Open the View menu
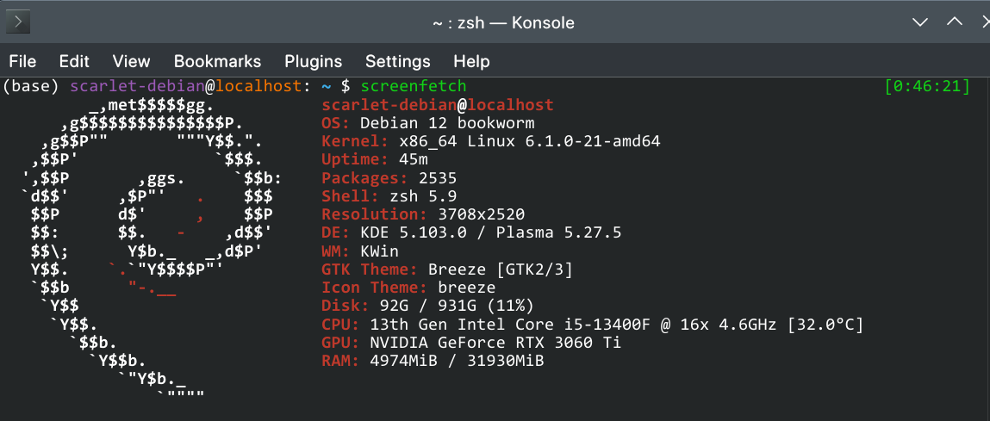Viewport: 990px width, 421px height. [x=131, y=61]
